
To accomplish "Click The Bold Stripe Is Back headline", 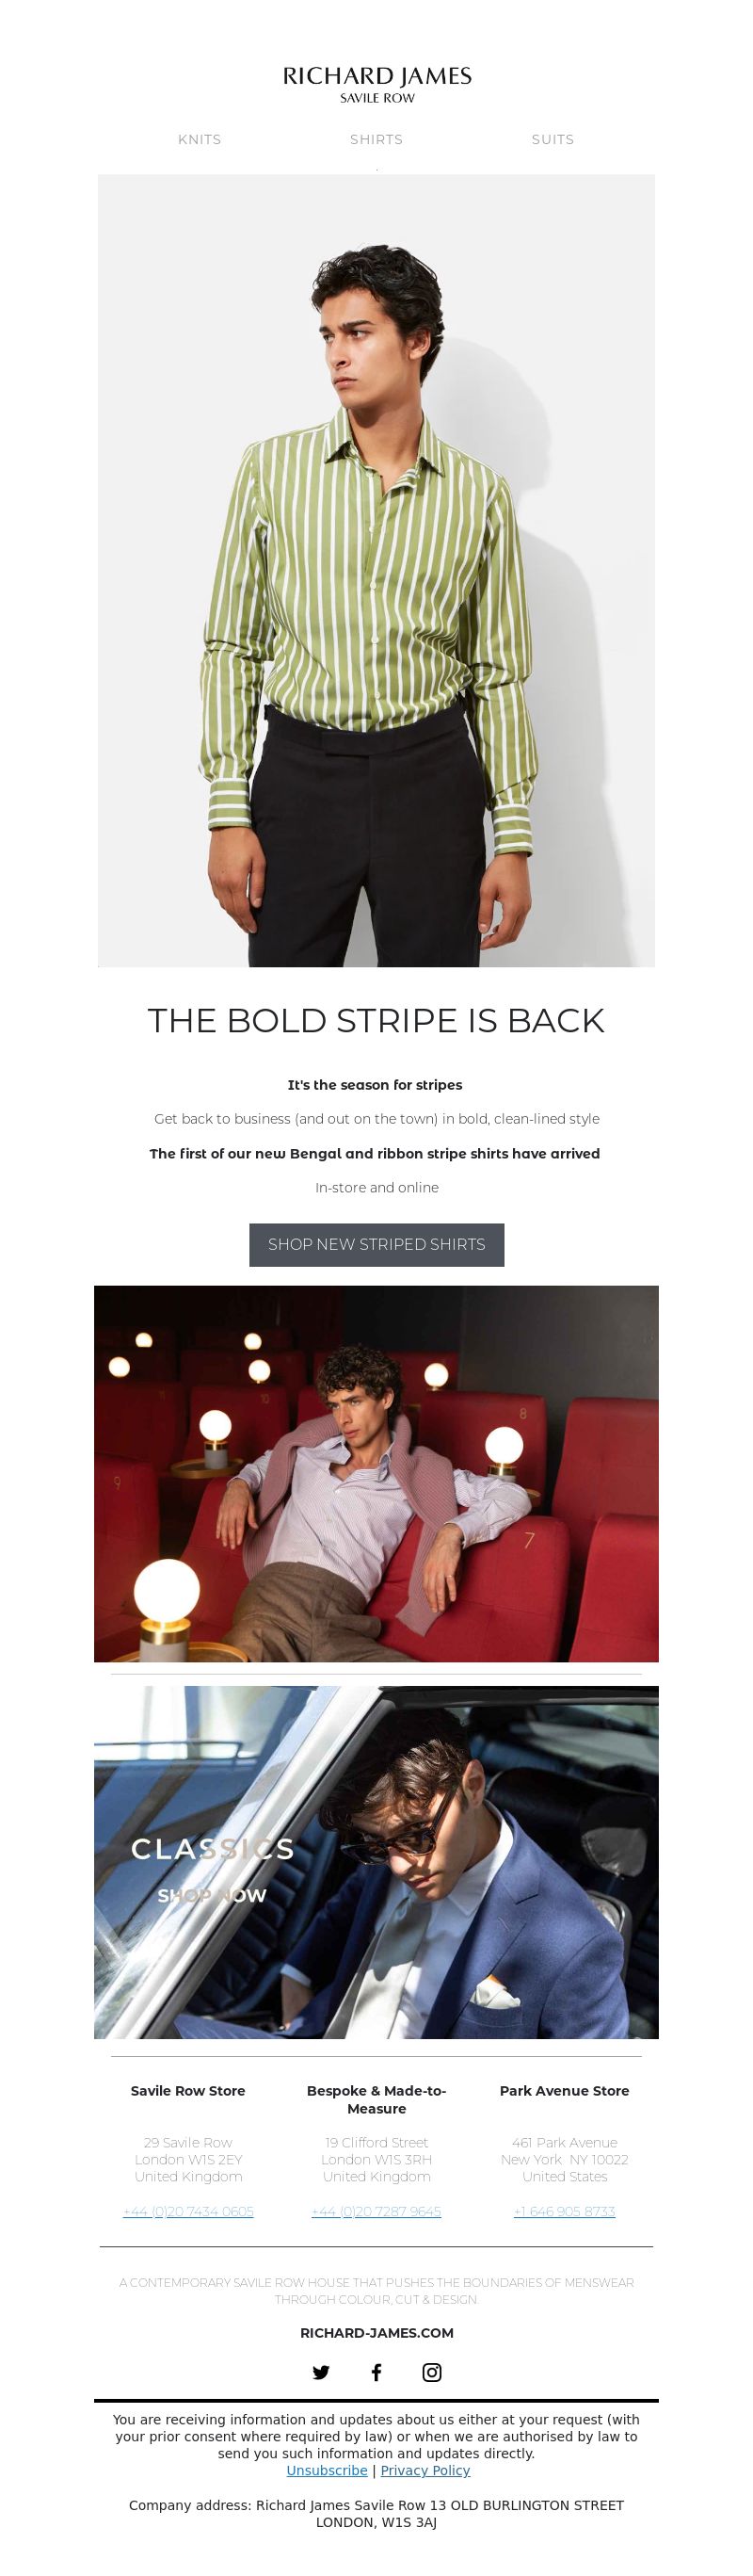I will click(376, 1020).
